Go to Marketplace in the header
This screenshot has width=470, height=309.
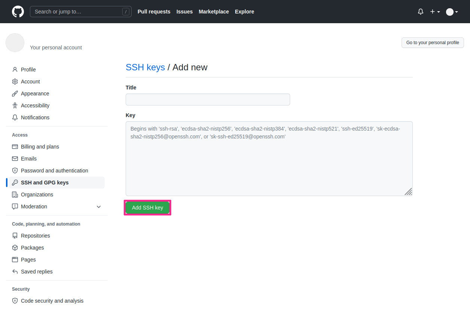pyautogui.click(x=214, y=12)
